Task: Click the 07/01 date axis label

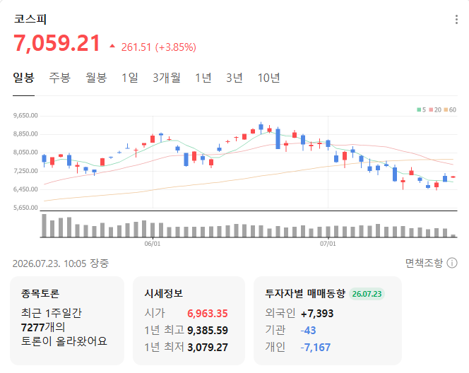Action: click(x=328, y=244)
